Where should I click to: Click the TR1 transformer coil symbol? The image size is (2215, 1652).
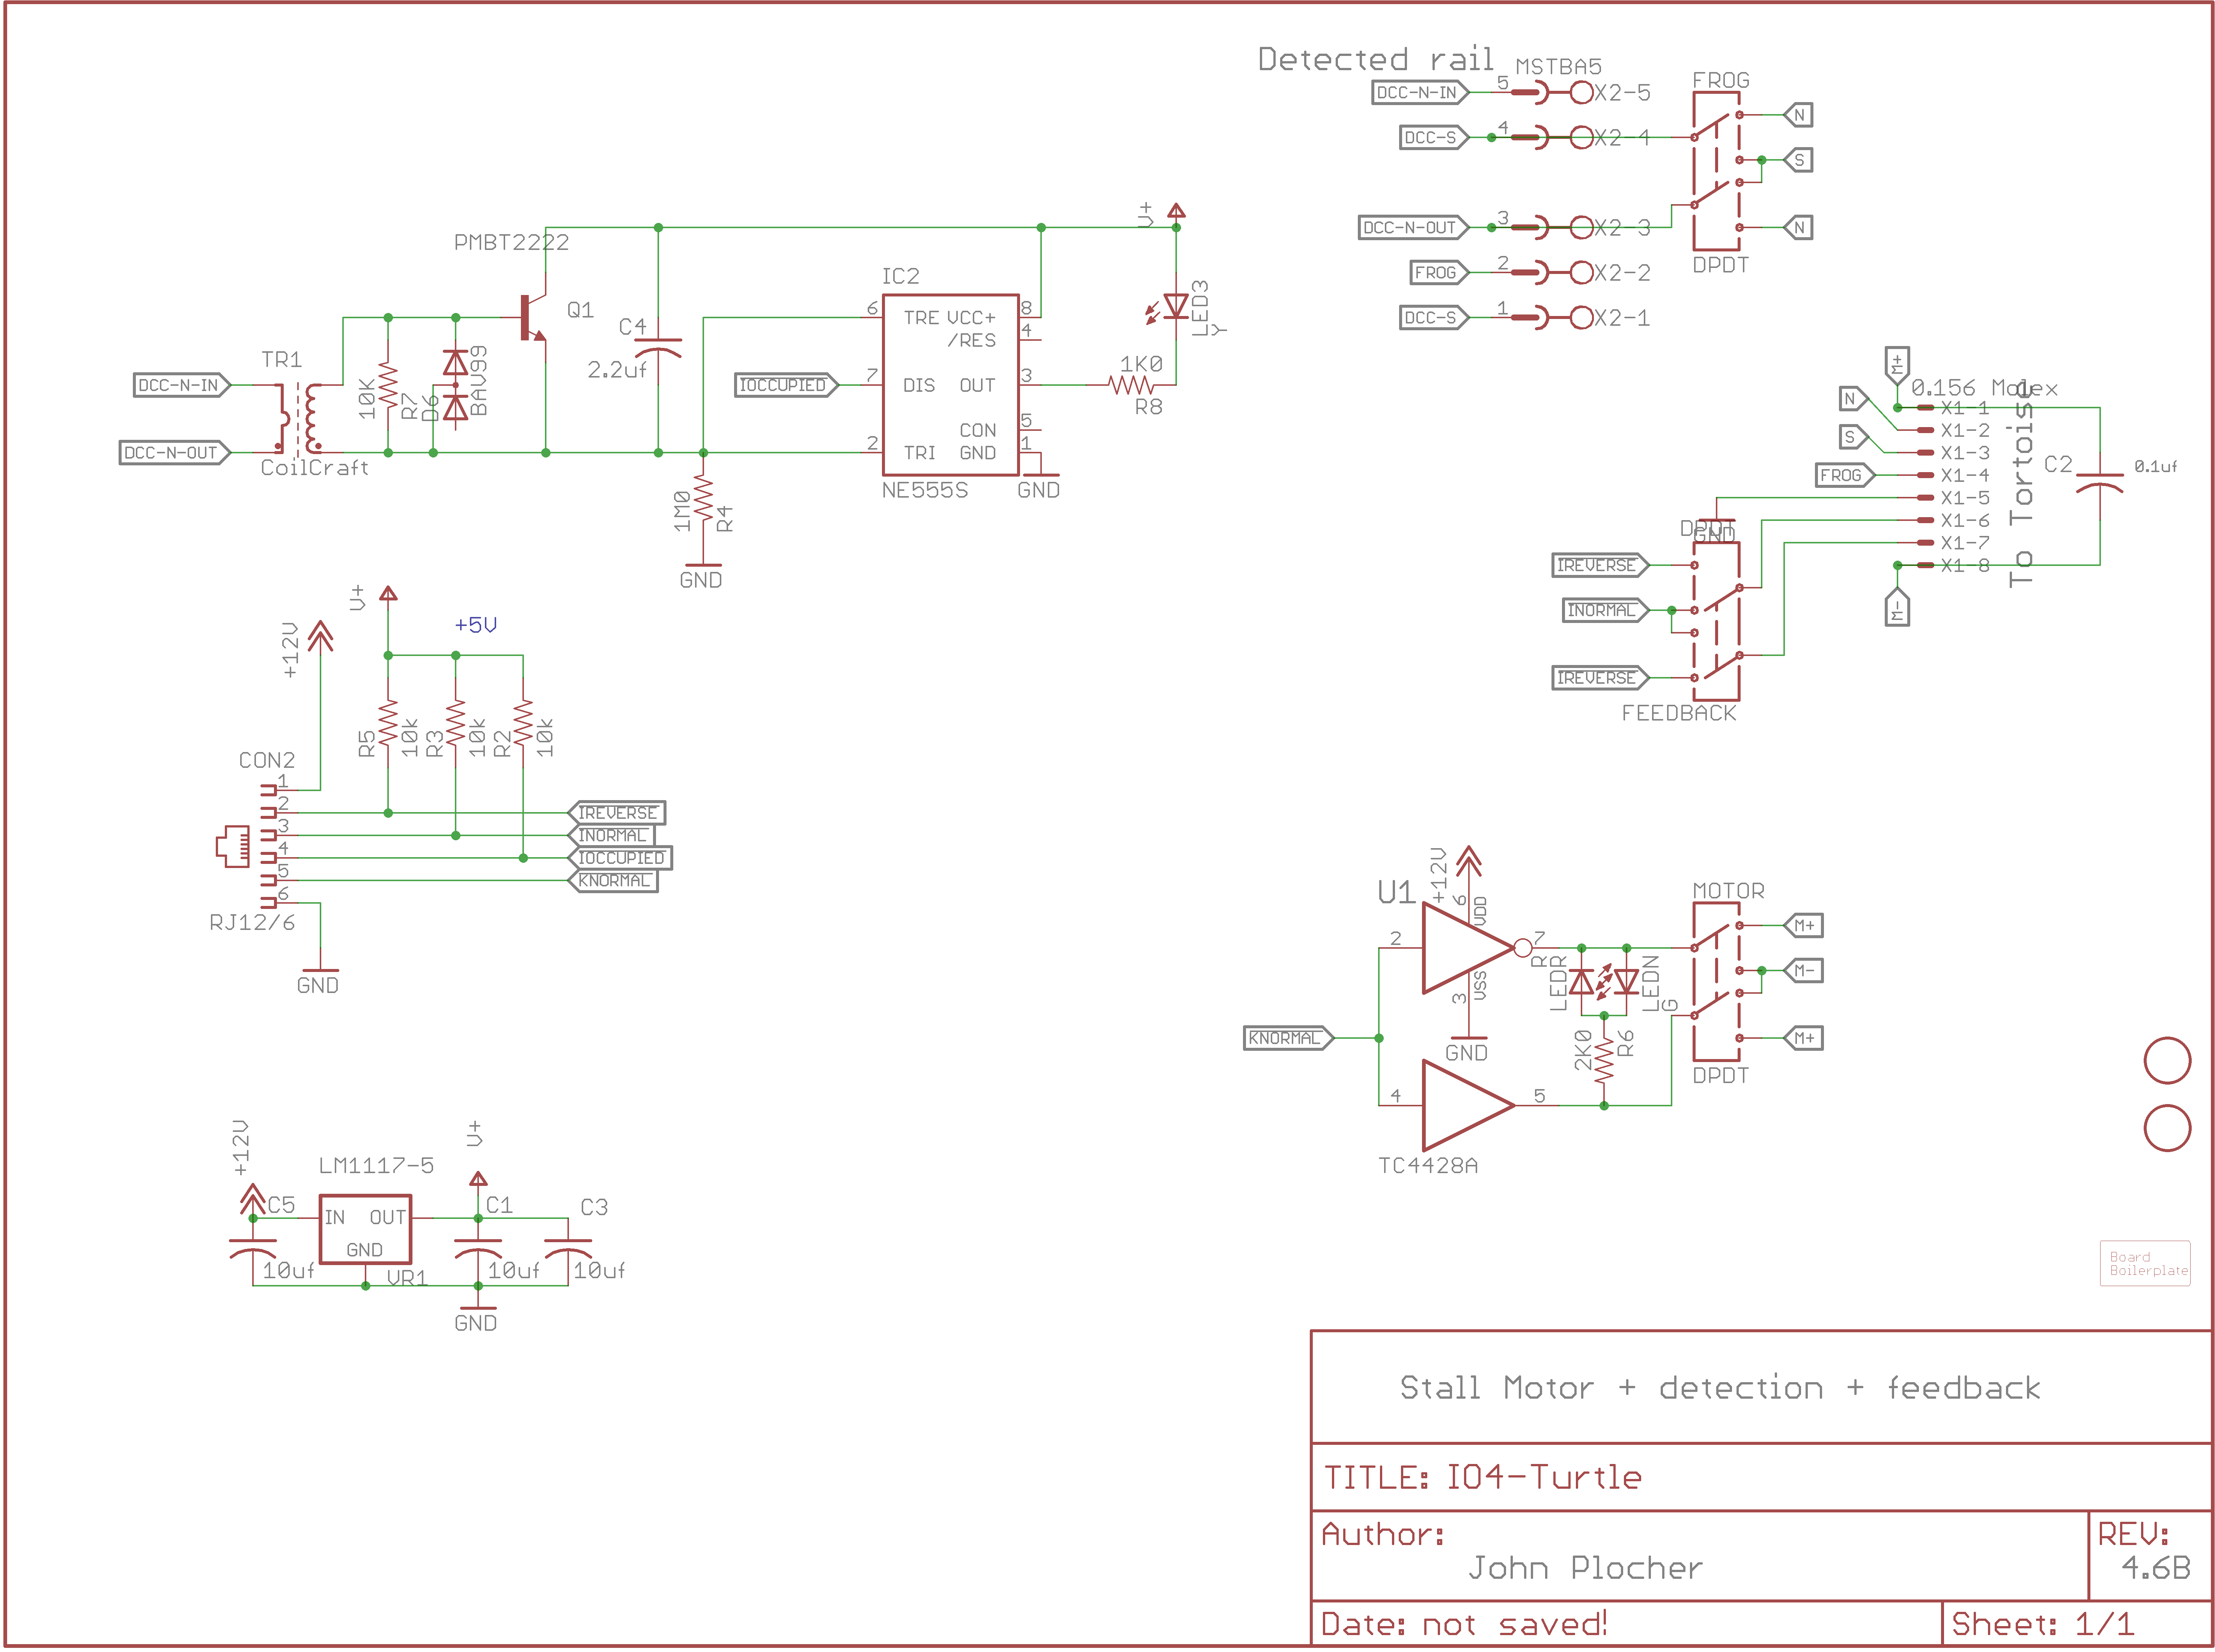click(x=298, y=418)
